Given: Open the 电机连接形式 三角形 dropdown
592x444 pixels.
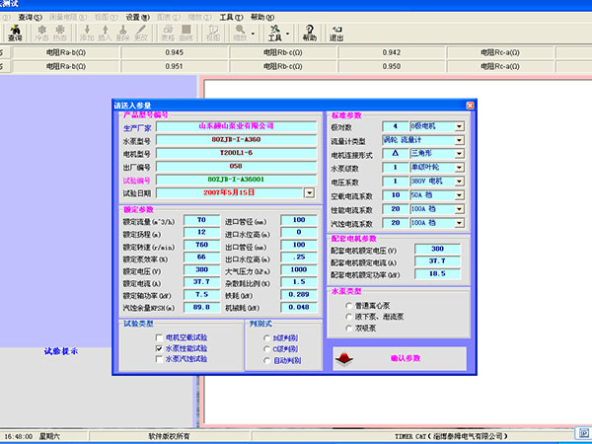Looking at the screenshot, I should 459,155.
